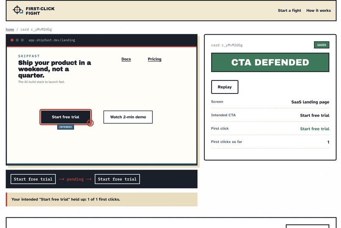341x228 pixels.
Task: Click the SHIPFAST brand label
Action: click(29, 56)
